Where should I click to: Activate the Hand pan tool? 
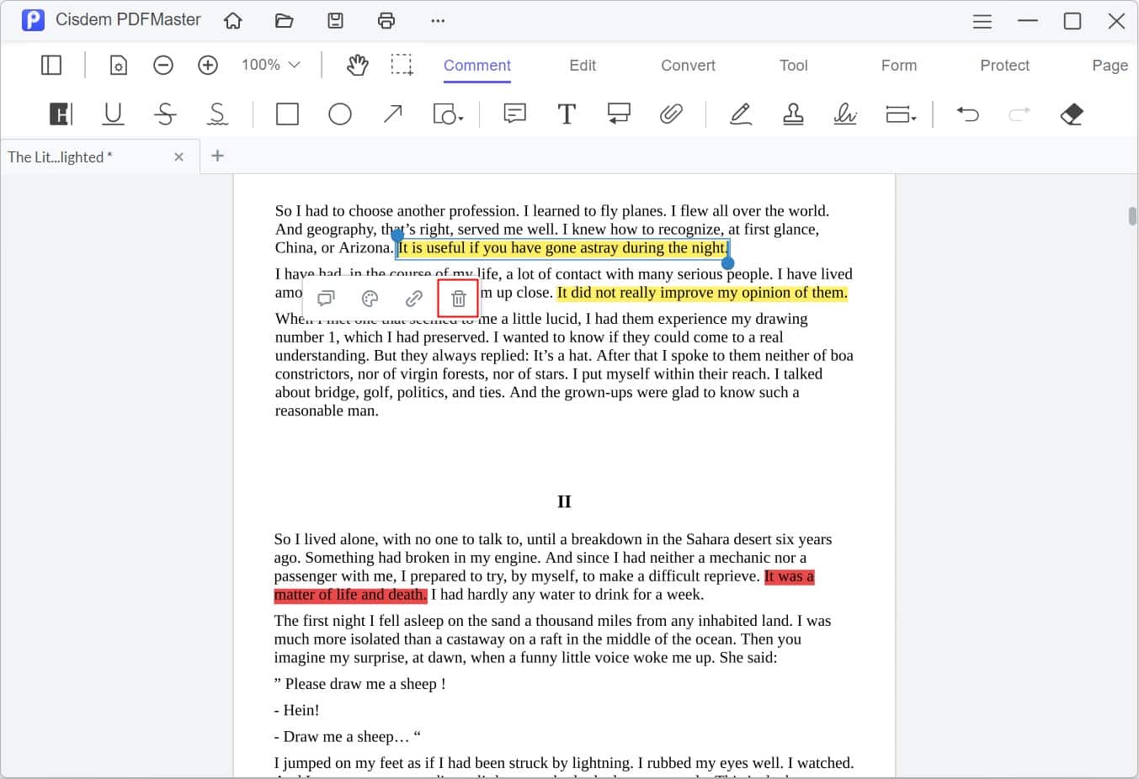[357, 65]
